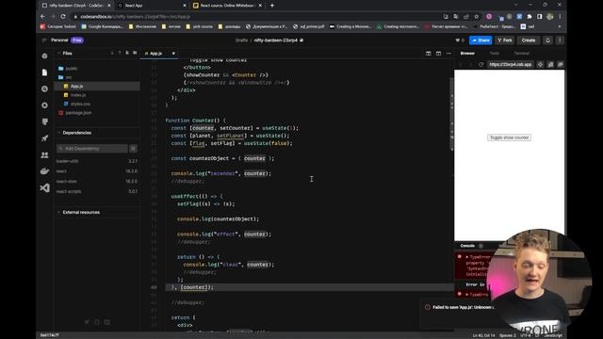Split editor with the first layout icon
This screenshot has width=603, height=339.
(428, 54)
